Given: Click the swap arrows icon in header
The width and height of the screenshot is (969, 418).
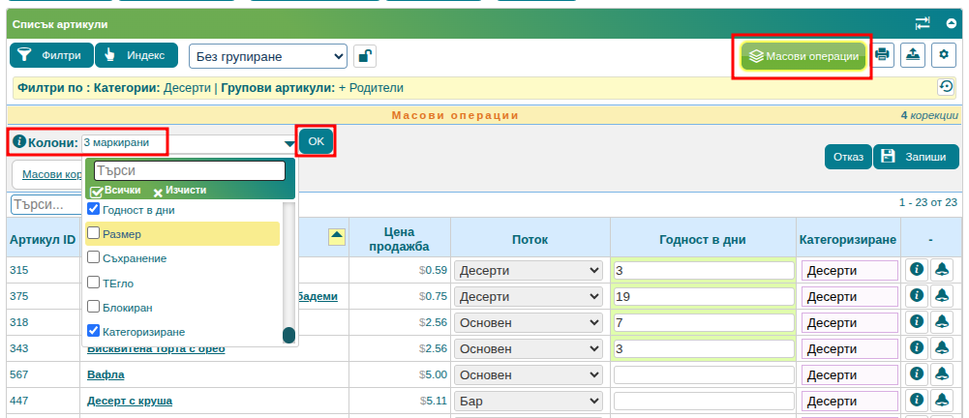Looking at the screenshot, I should coord(923,22).
